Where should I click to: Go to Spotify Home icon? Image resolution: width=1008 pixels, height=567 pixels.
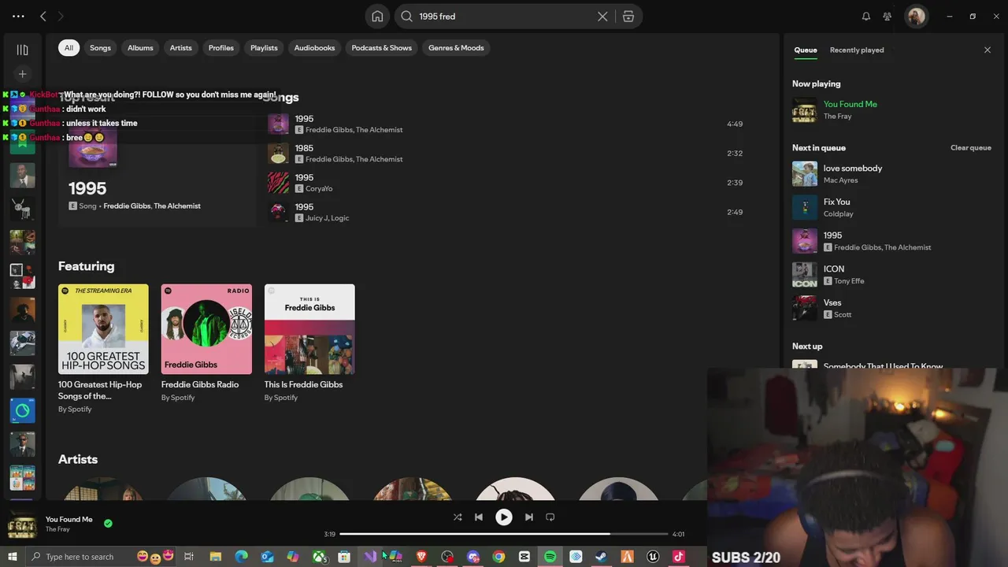(x=377, y=17)
